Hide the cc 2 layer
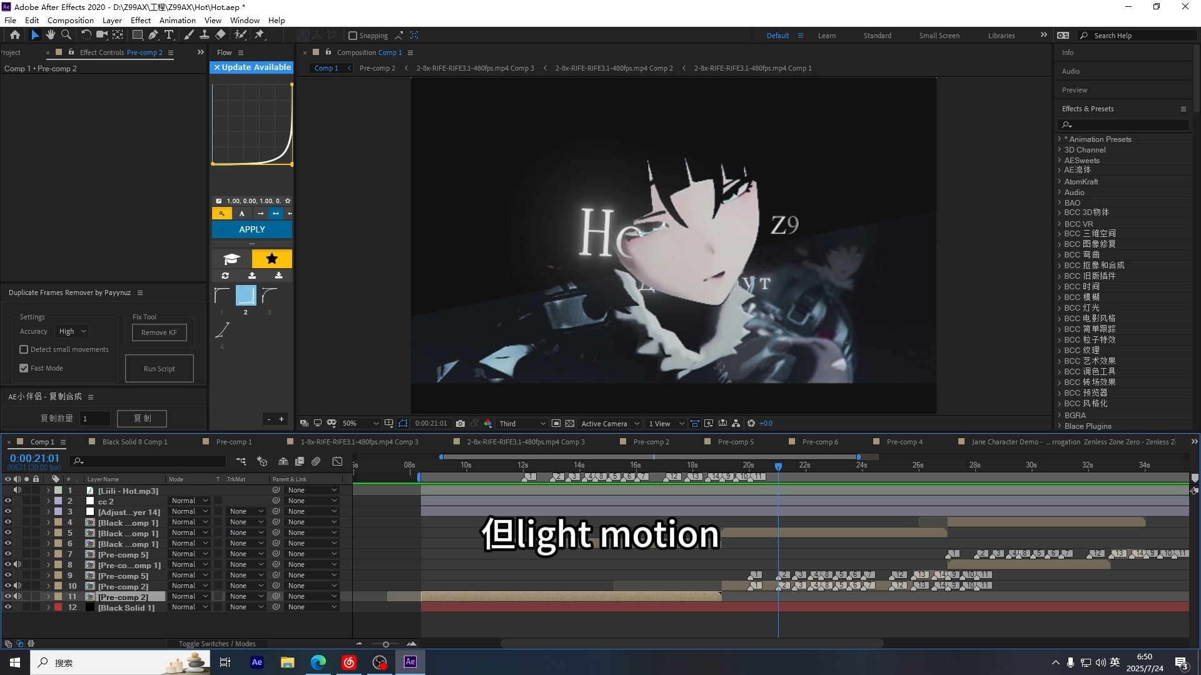1201x675 pixels. (8, 501)
